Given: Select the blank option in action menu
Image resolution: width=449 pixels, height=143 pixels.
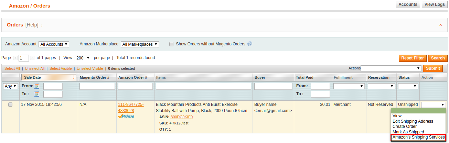Looking at the screenshot, I should coord(418,111).
